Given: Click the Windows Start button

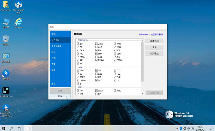Looking at the screenshot, I should 4,128.
